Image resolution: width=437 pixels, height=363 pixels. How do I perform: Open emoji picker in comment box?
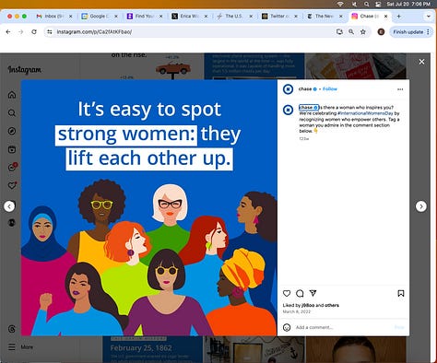point(287,327)
